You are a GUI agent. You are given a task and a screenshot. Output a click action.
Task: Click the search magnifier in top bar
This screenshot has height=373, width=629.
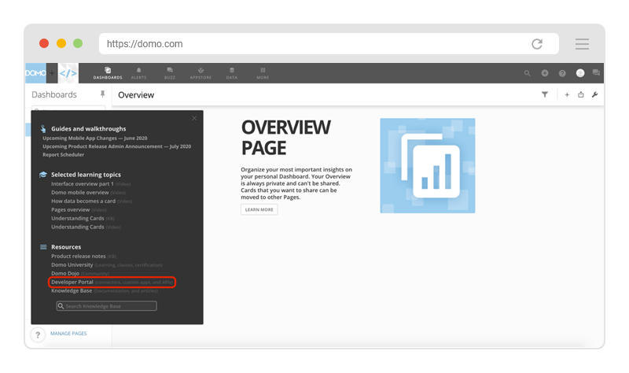point(528,73)
